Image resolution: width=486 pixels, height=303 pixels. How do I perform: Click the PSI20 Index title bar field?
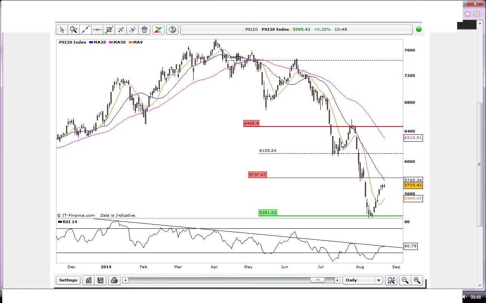(297, 30)
